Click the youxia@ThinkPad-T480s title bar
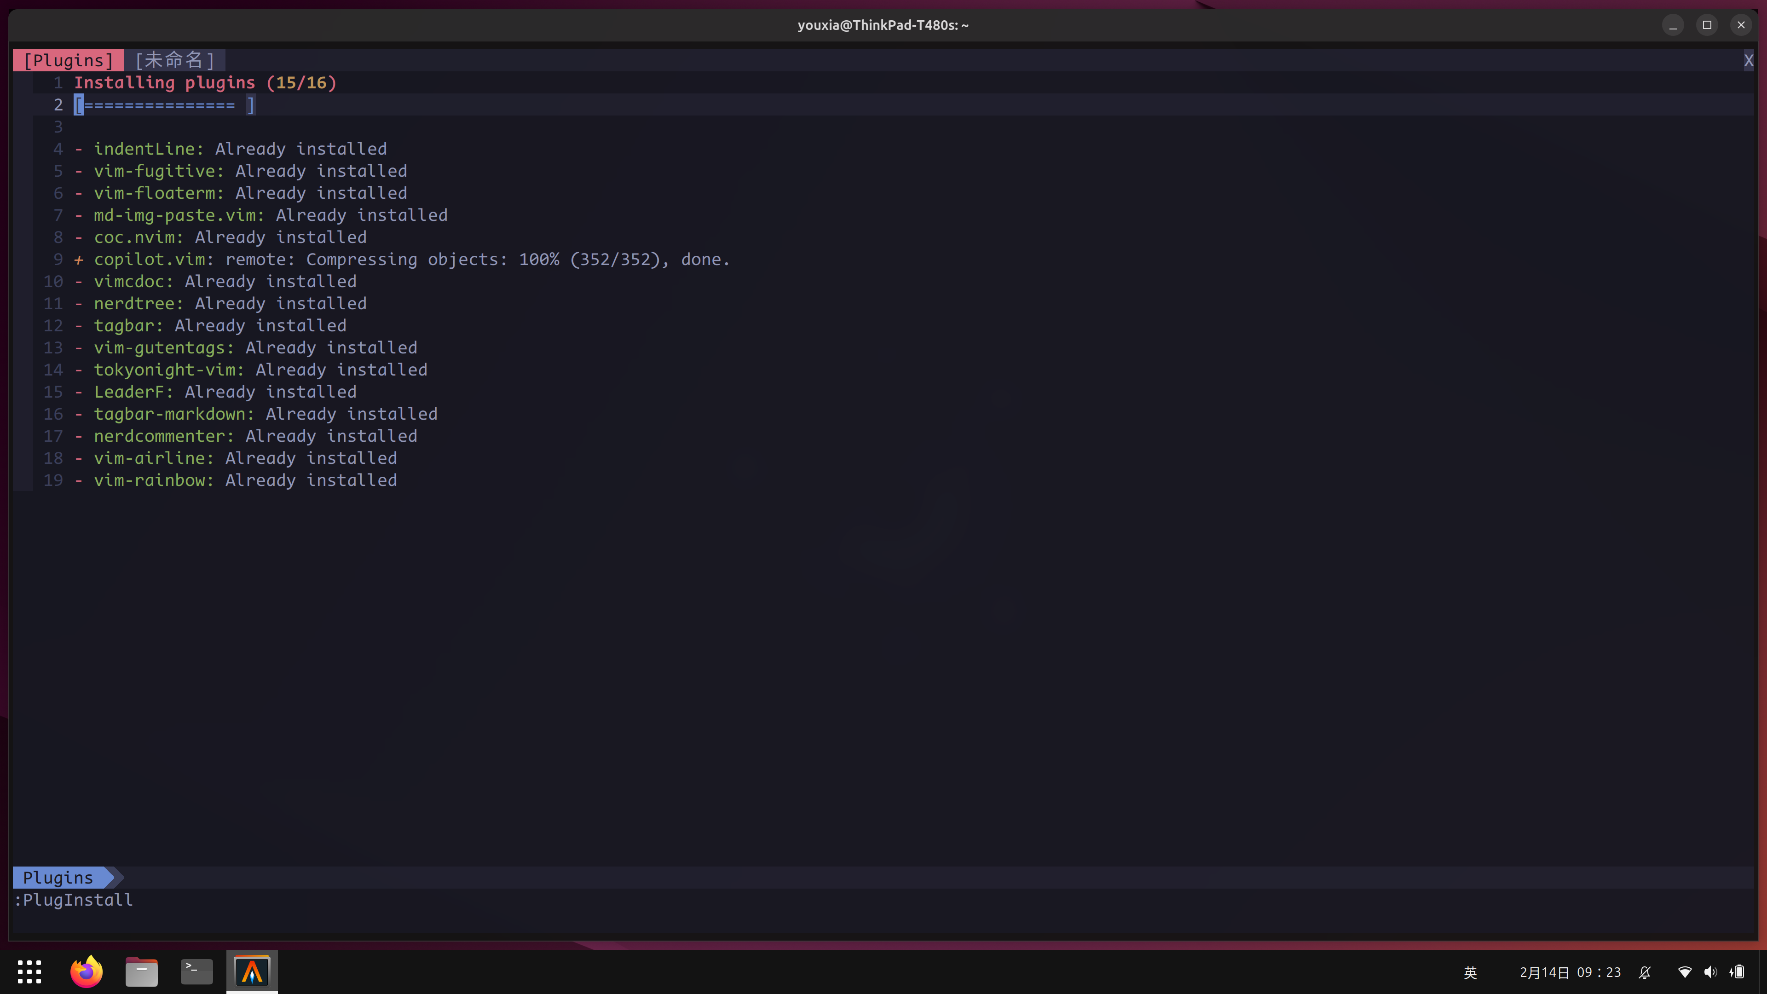This screenshot has height=994, width=1767. tap(883, 25)
